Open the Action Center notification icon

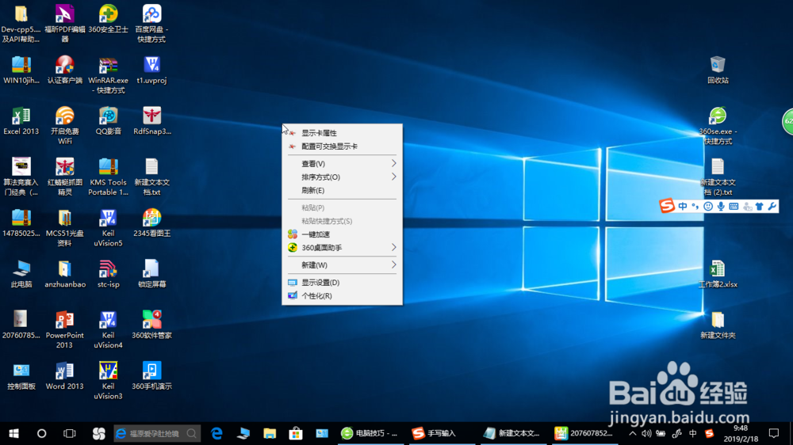click(x=774, y=433)
